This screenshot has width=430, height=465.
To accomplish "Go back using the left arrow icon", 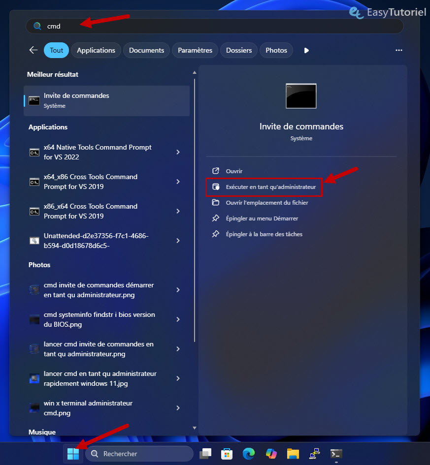I will [33, 50].
